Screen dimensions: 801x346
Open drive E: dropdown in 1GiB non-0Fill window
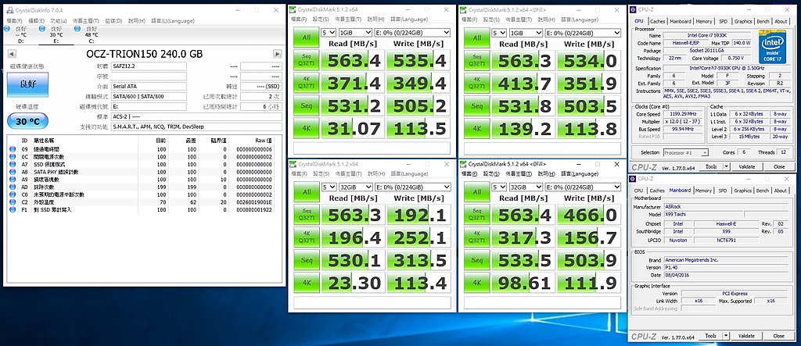412,32
